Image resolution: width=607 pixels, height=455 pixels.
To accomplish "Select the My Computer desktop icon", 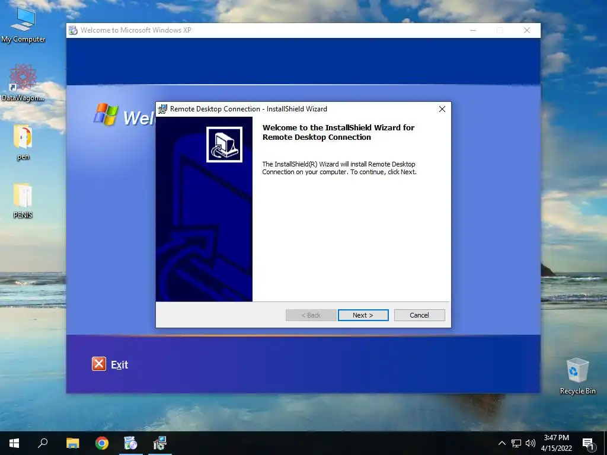I will click(x=23, y=25).
